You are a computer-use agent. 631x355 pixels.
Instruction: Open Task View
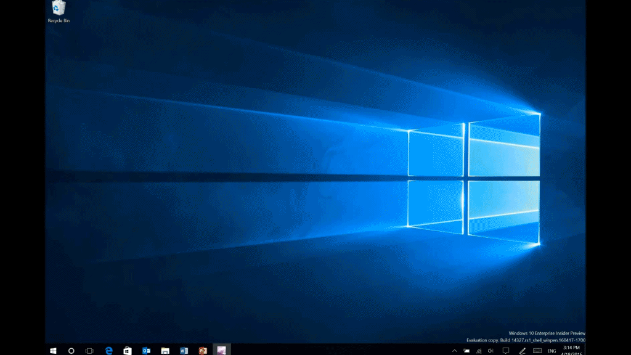[89, 350]
